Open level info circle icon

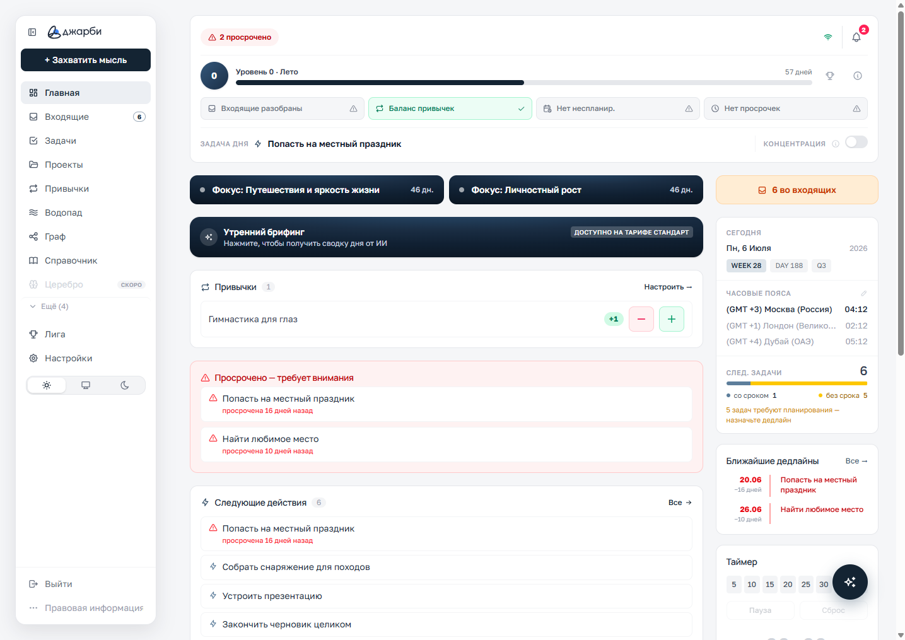point(858,76)
